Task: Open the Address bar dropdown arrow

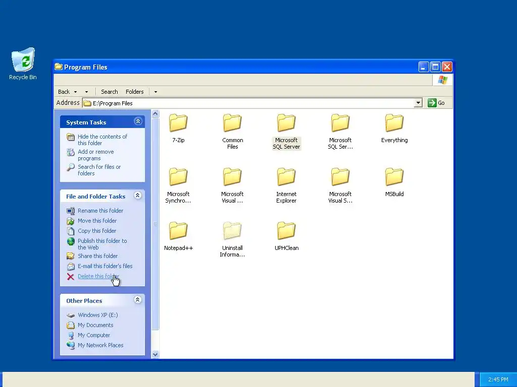Action: pos(418,103)
